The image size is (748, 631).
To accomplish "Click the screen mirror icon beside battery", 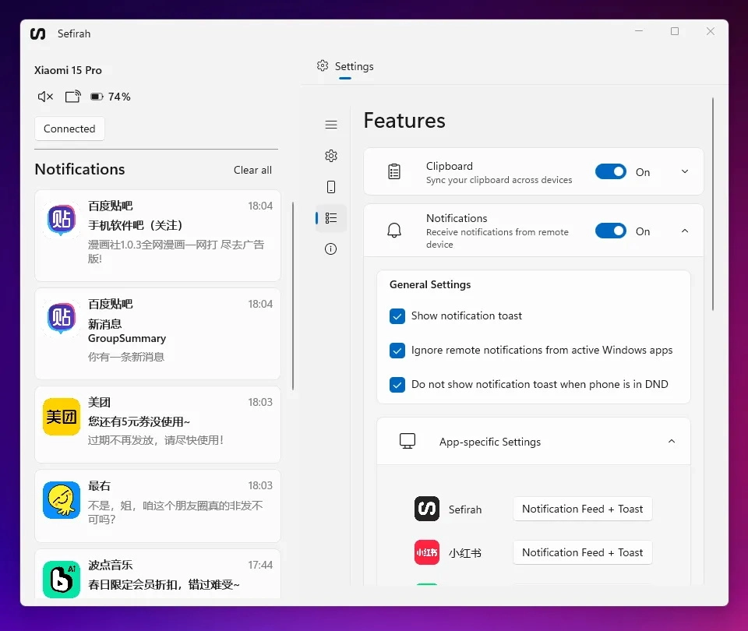I will pyautogui.click(x=72, y=97).
